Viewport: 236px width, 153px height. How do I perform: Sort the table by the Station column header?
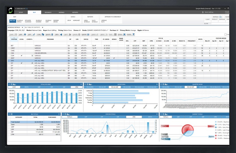14,39
